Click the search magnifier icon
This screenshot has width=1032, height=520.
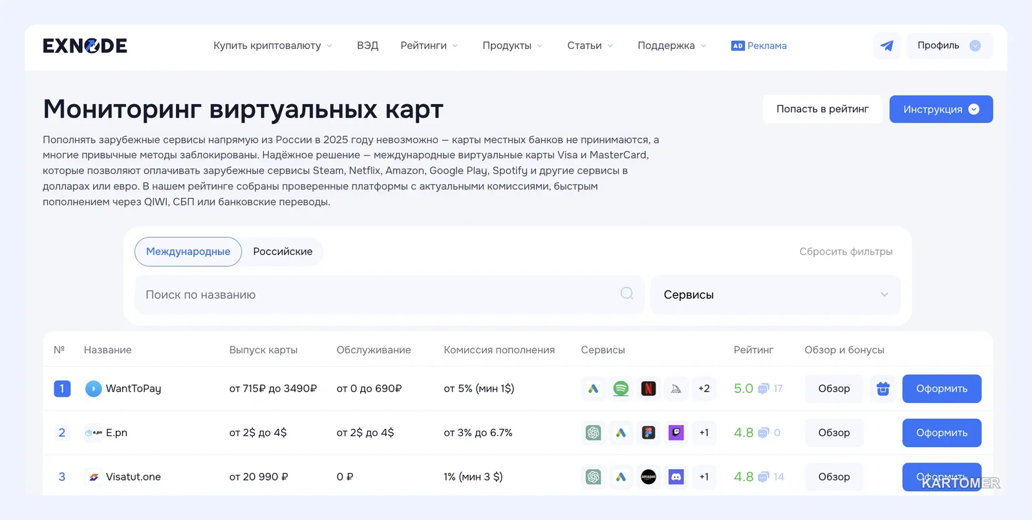[x=627, y=294]
